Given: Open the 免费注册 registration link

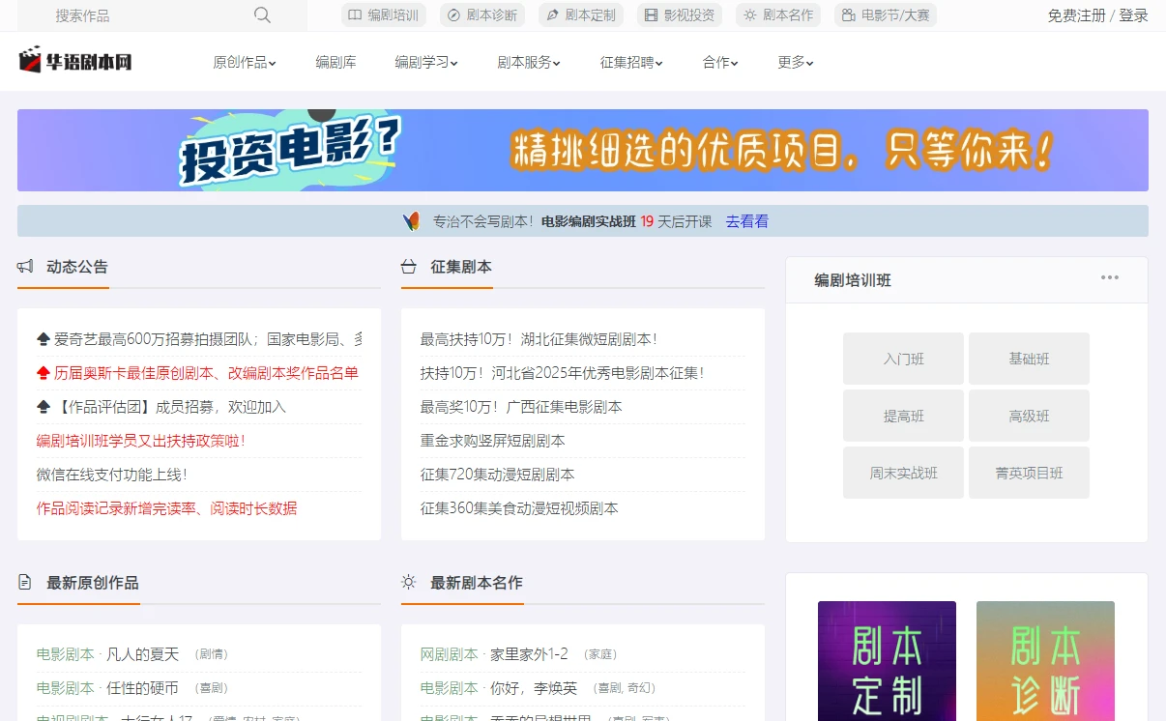Looking at the screenshot, I should (1075, 15).
